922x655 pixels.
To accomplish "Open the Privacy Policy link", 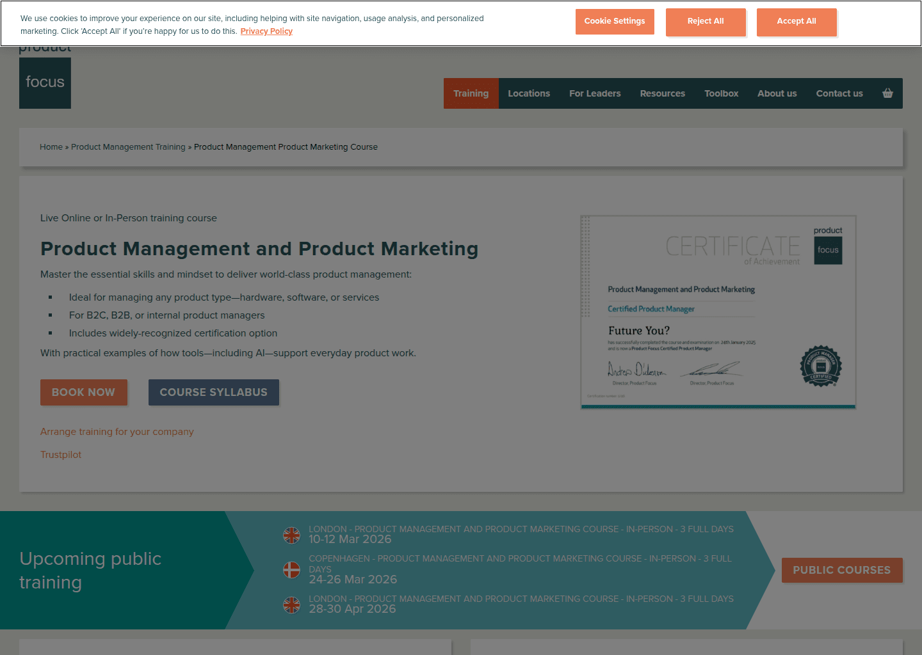I will tap(266, 31).
